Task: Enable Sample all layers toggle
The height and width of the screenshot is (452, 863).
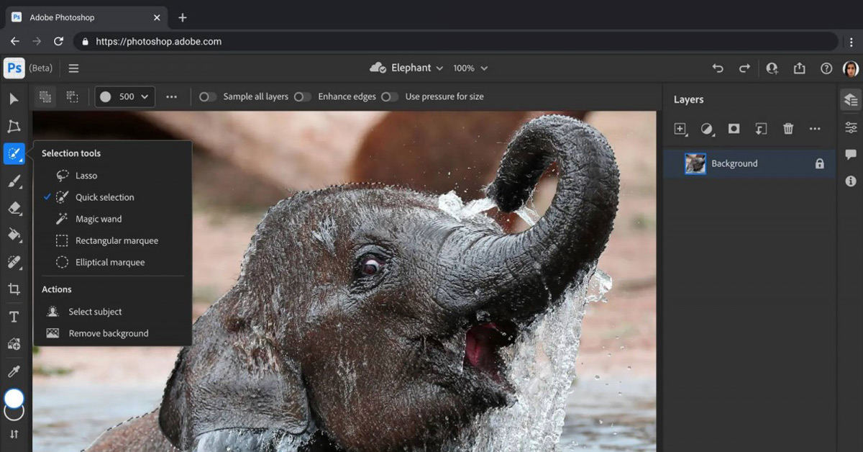Action: pyautogui.click(x=208, y=96)
